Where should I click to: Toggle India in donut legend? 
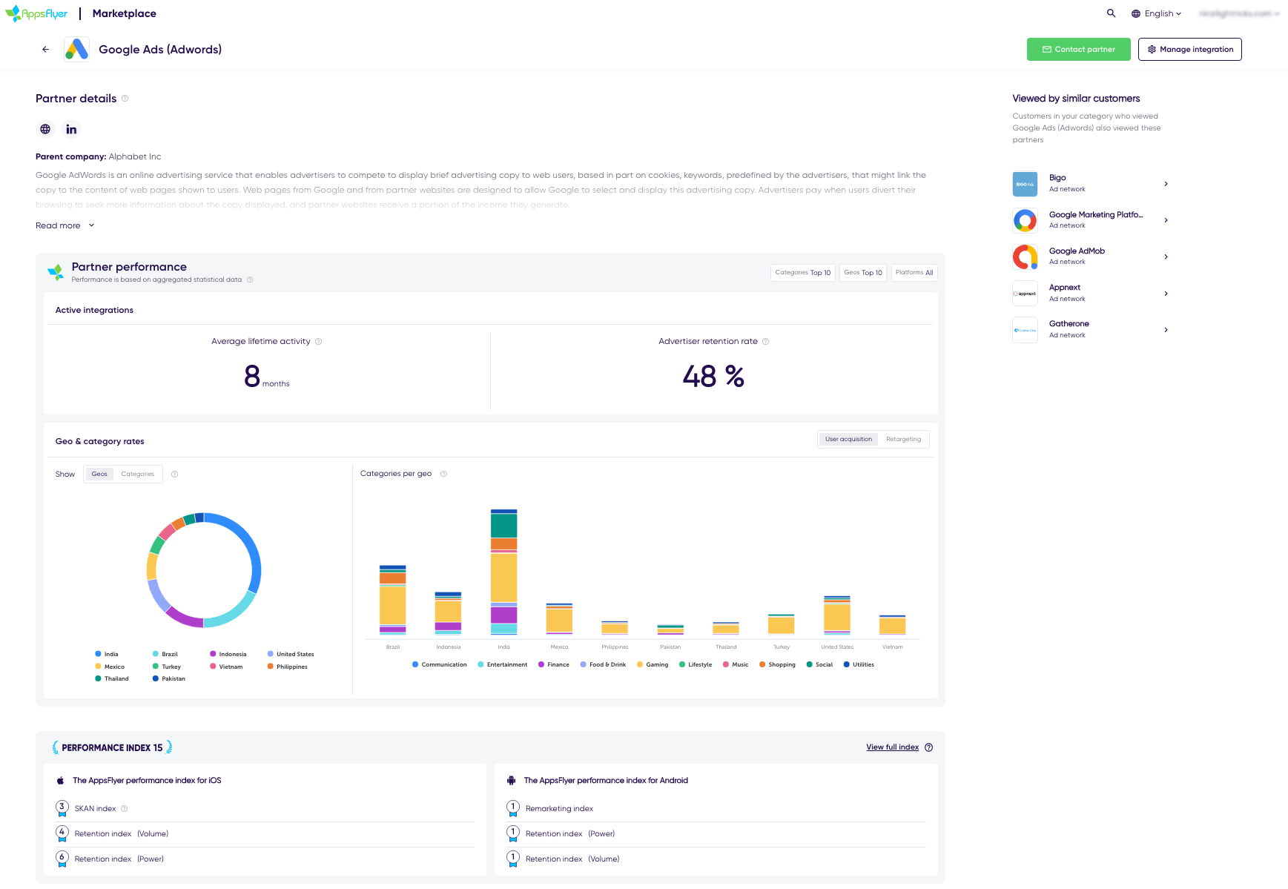(107, 654)
